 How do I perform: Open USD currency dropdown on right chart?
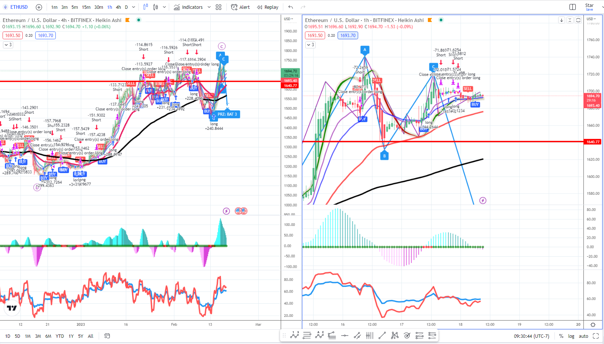point(591,19)
